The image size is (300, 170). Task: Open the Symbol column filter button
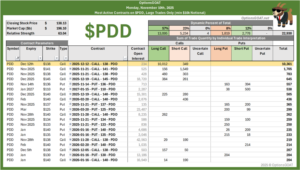17,58
